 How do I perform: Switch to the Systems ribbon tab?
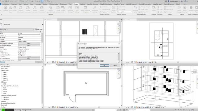[x=26, y=4]
